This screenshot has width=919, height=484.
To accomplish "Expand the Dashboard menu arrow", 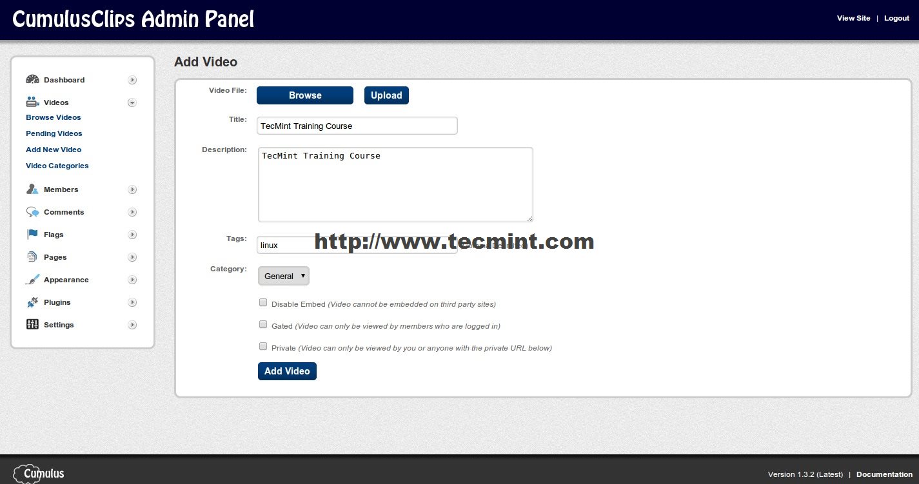I will click(x=132, y=80).
